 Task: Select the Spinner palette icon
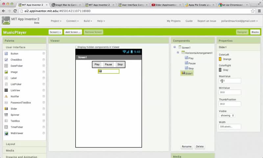(x=6, y=115)
